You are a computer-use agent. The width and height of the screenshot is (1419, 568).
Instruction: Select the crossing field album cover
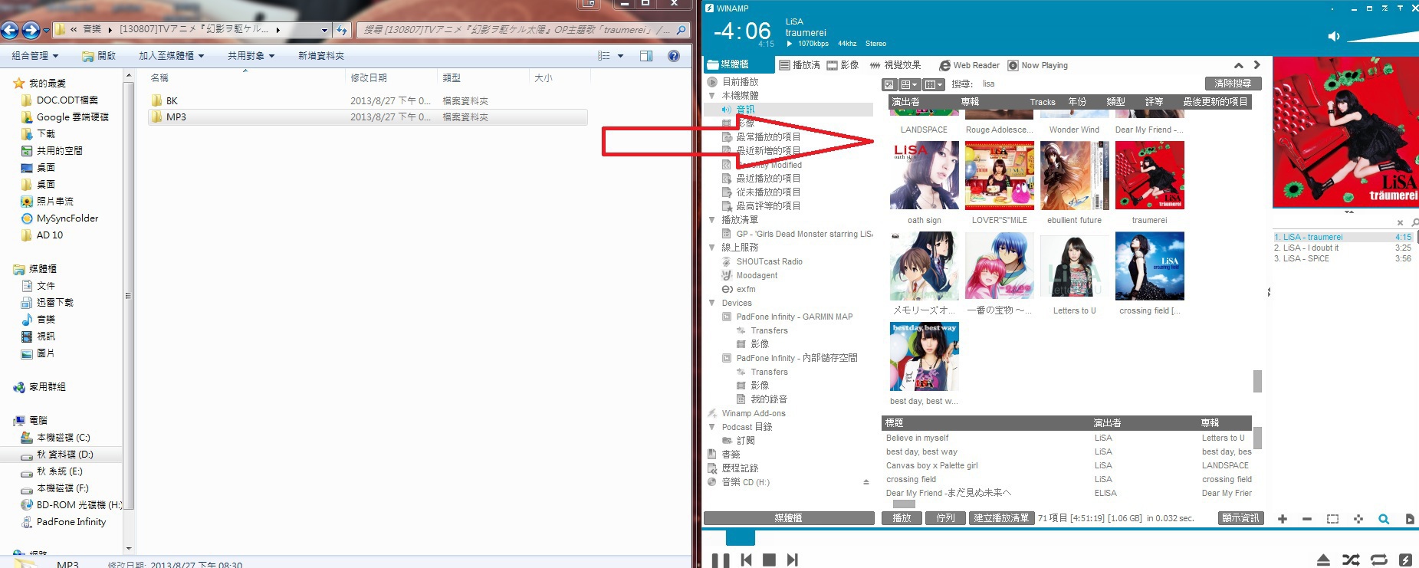click(x=1150, y=265)
